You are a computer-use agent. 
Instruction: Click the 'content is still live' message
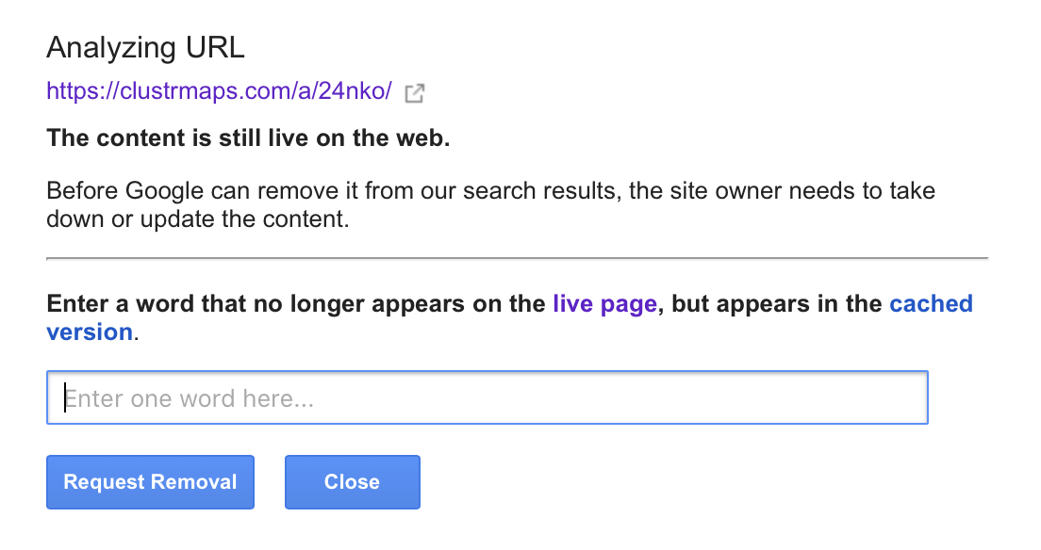[x=248, y=138]
